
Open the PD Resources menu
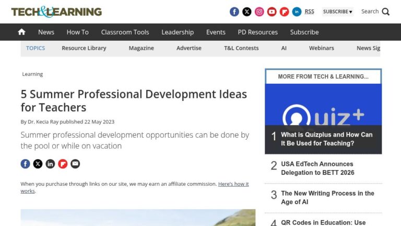click(x=258, y=32)
